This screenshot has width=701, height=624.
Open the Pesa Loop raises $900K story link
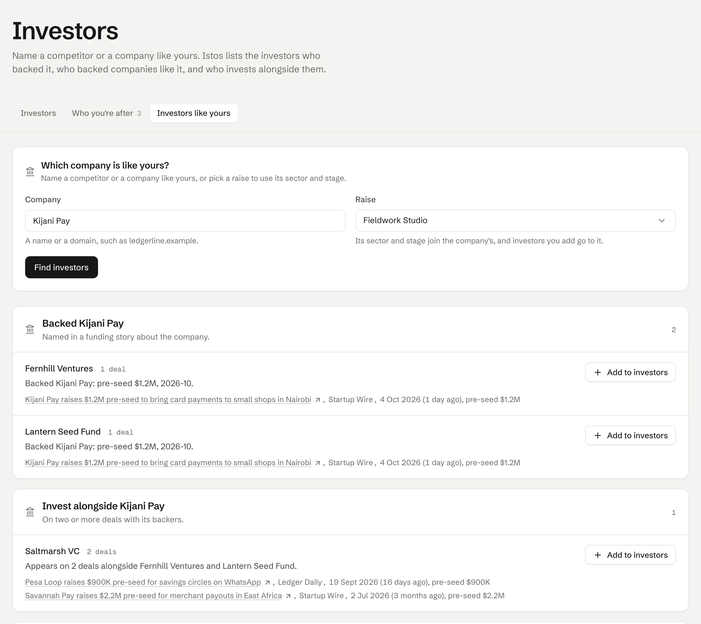pyautogui.click(x=143, y=582)
